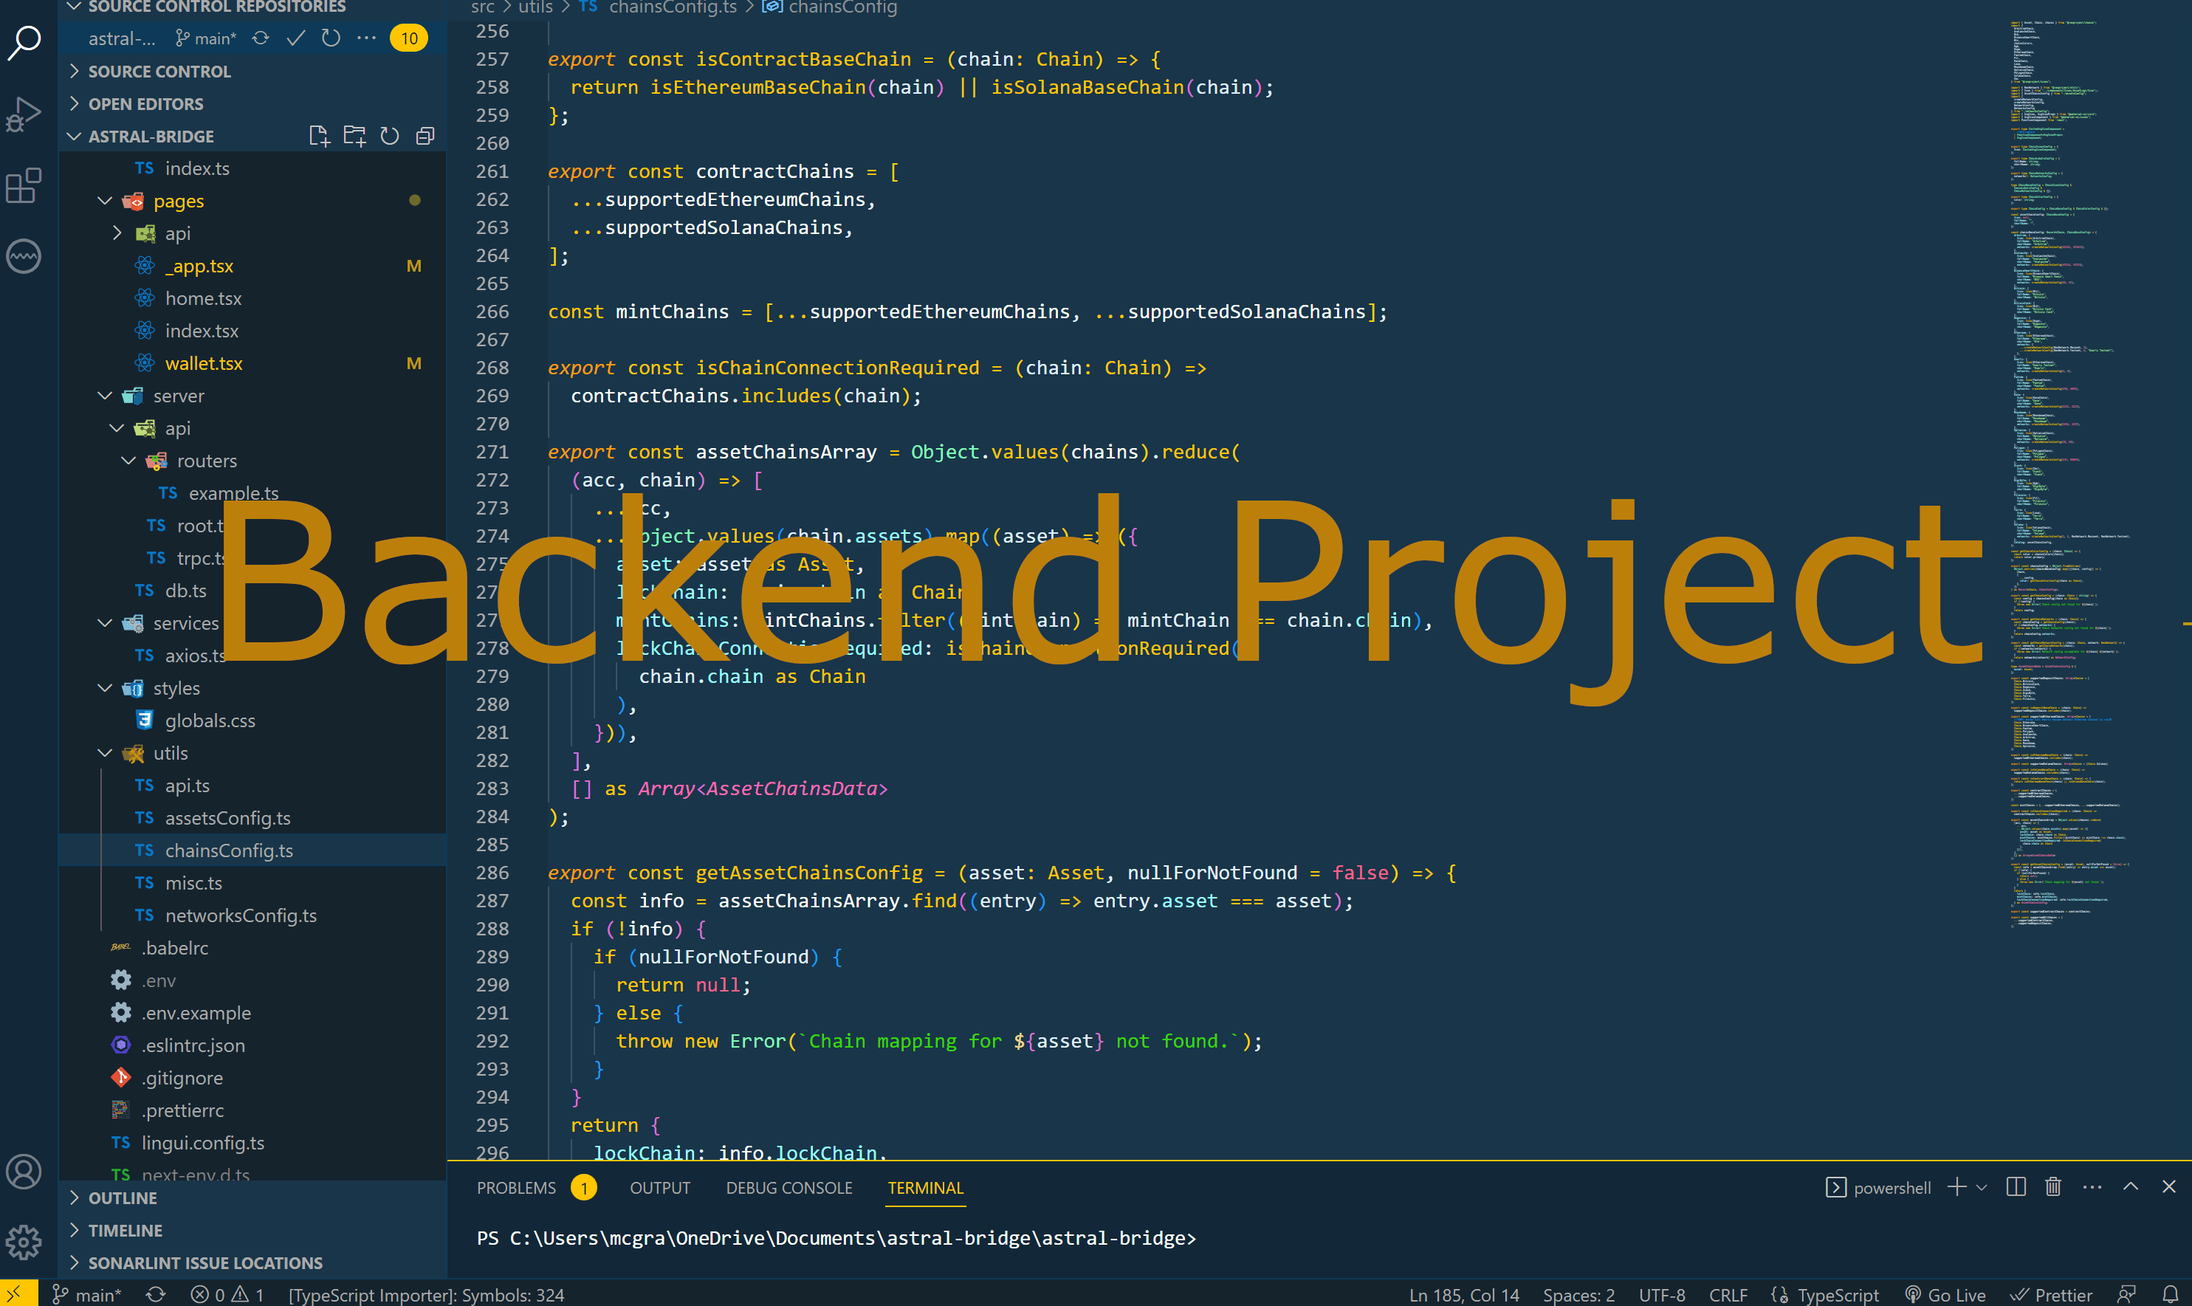Kill terminal with trash icon

[2053, 1187]
